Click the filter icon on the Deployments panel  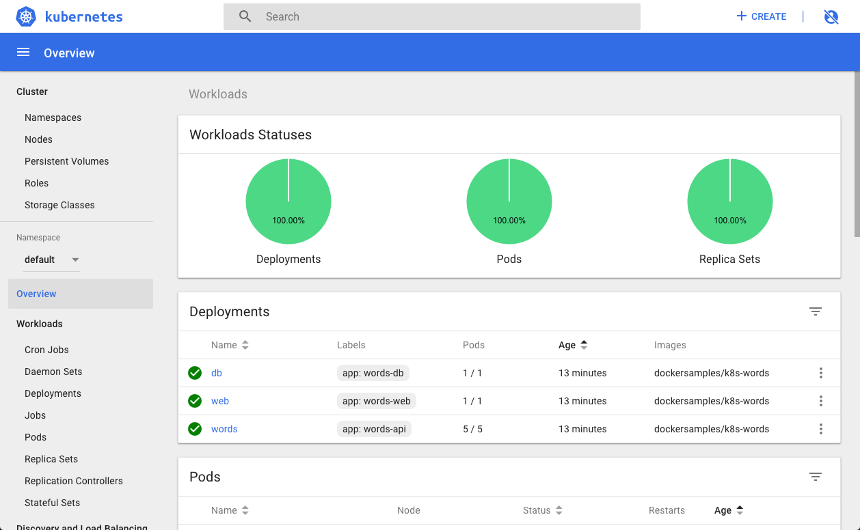816,311
